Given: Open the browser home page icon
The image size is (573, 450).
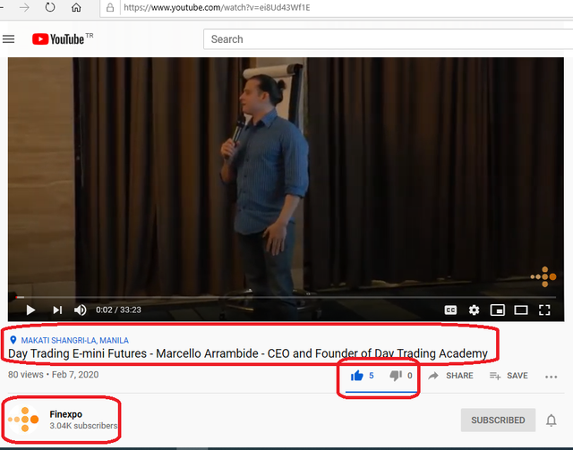Looking at the screenshot, I should coord(76,7).
